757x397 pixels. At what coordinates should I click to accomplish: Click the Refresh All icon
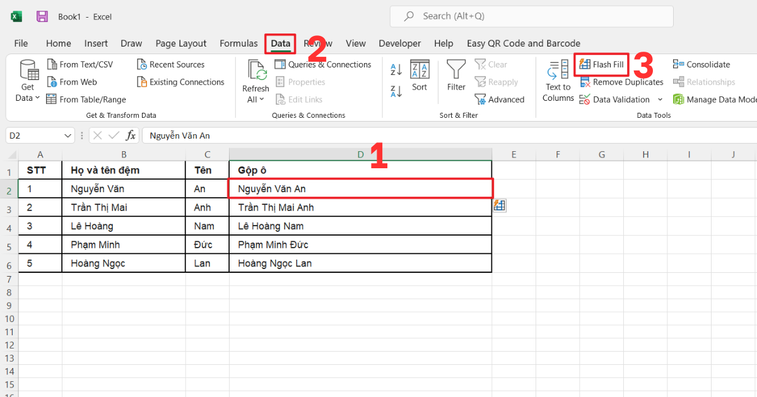256,71
